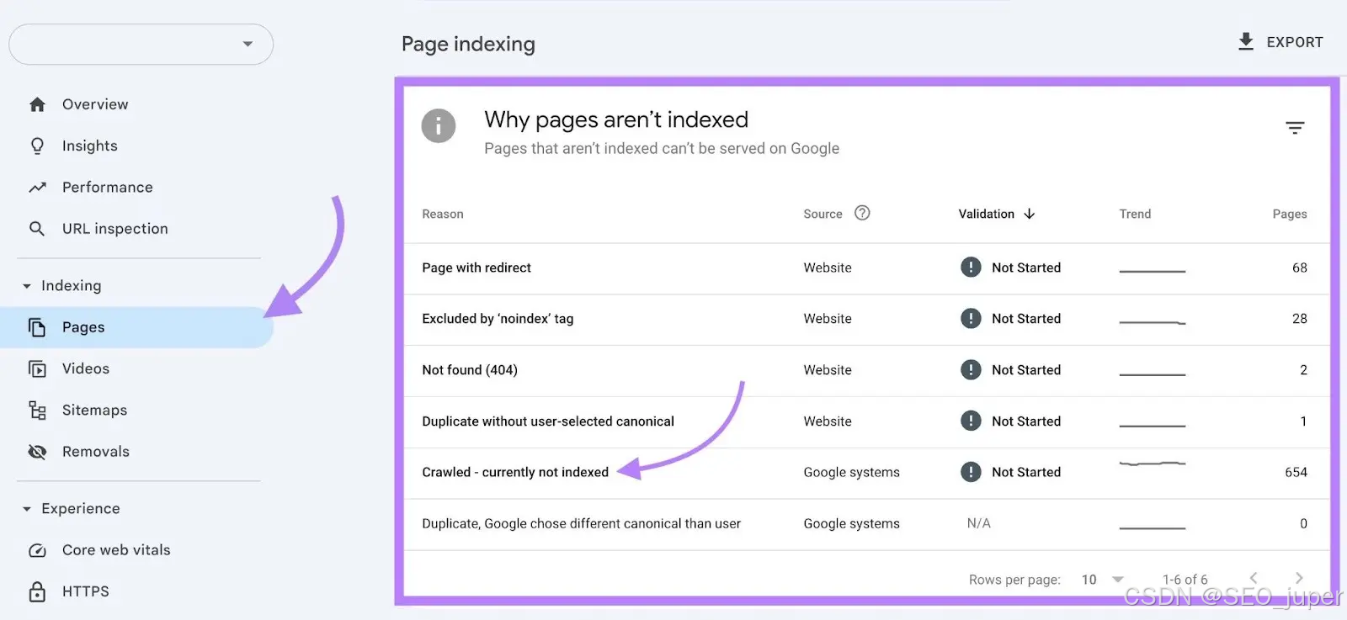Click the 68 pages count
The image size is (1347, 620).
coord(1300,268)
